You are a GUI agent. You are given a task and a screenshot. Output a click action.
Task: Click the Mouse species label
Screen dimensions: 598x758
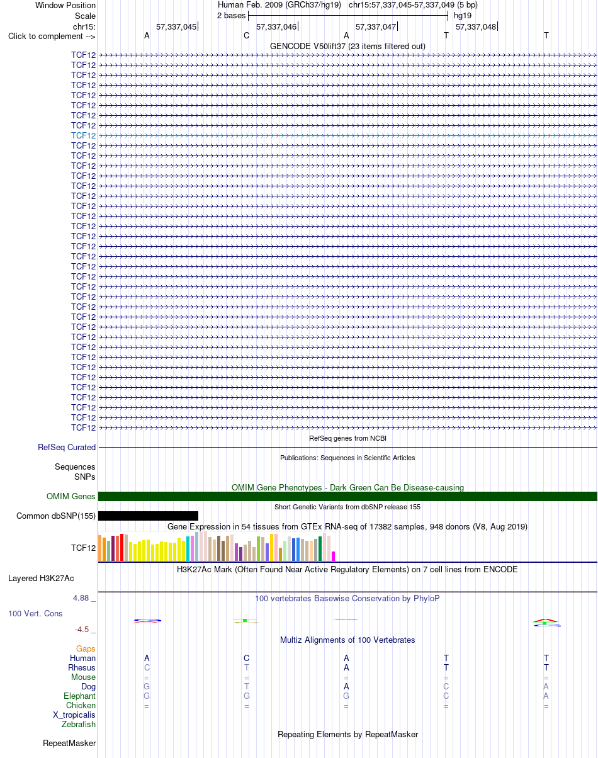[84, 677]
